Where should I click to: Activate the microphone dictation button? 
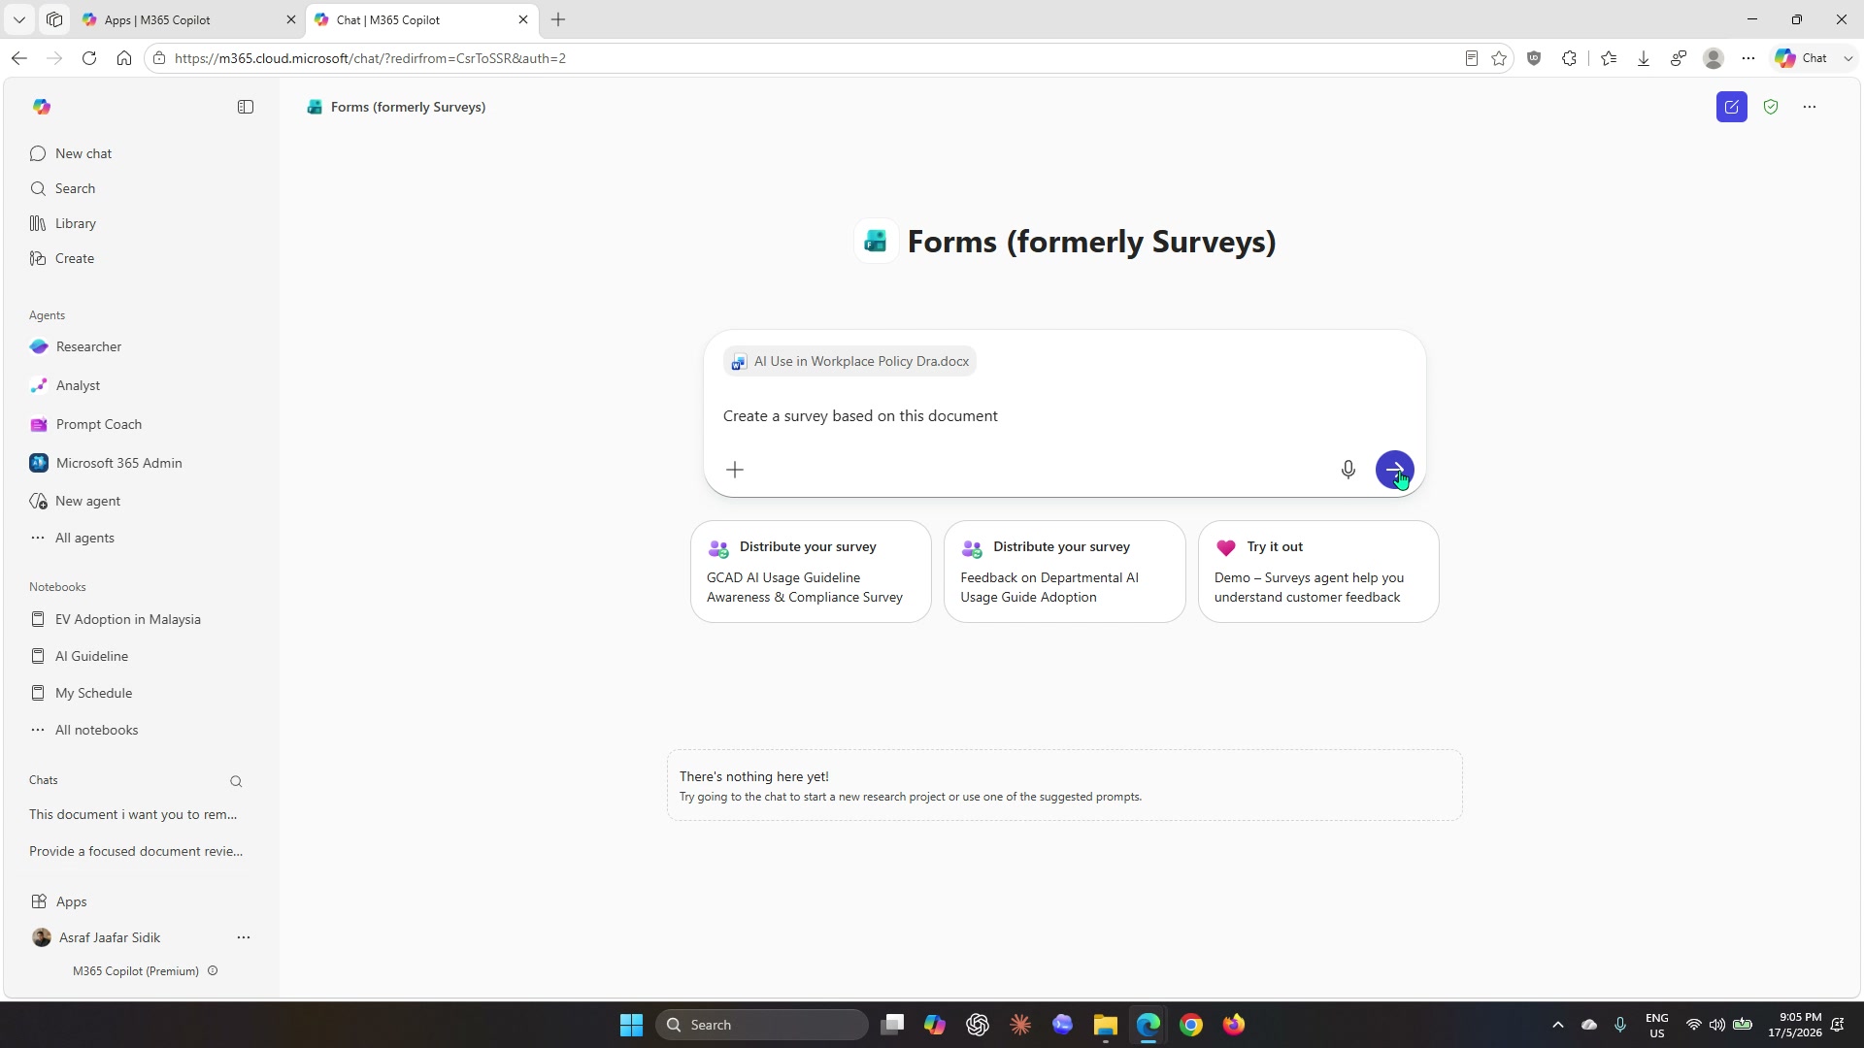(x=1348, y=470)
